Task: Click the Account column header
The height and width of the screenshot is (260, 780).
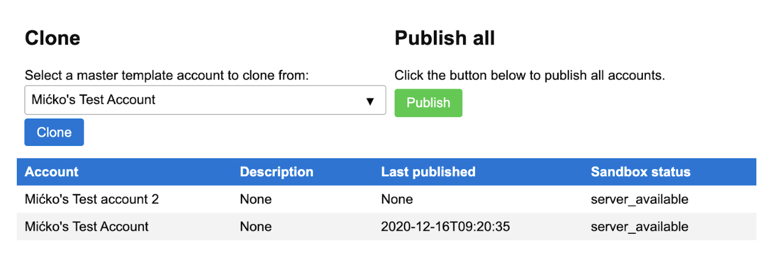Action: click(x=52, y=172)
